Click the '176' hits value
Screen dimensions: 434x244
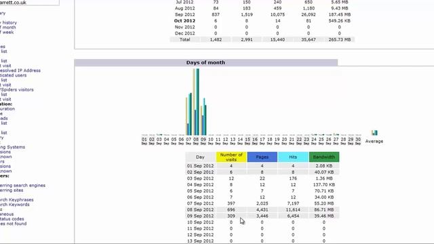(x=293, y=178)
